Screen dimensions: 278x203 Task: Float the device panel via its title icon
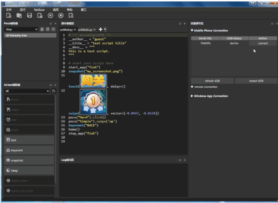pyautogui.click(x=272, y=23)
